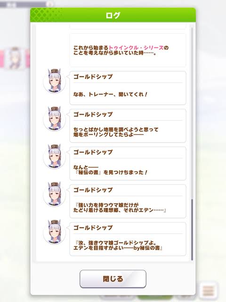Click the pink トゥインクル・シリーズ text
The height and width of the screenshot is (302, 226).
[x=136, y=48]
